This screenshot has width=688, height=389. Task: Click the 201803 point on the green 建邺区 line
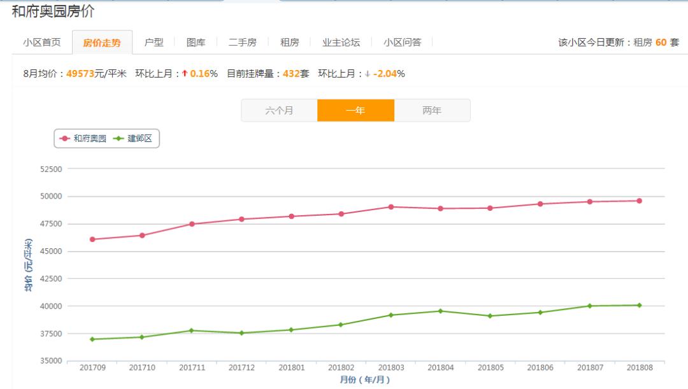click(x=391, y=314)
